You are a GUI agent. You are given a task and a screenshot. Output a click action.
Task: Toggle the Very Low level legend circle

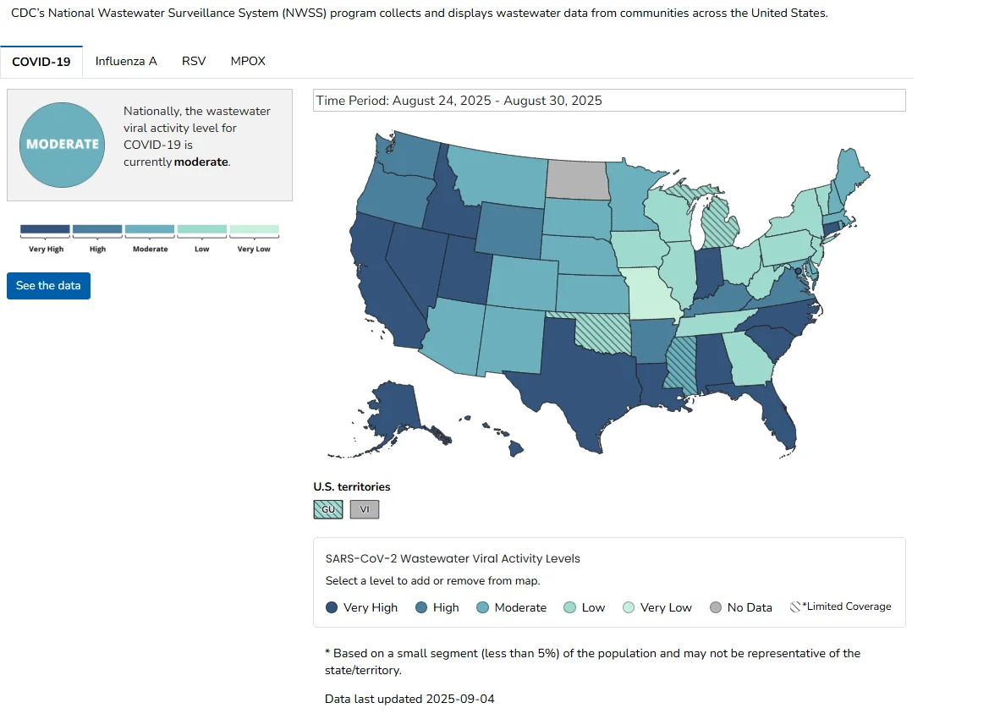pyautogui.click(x=629, y=607)
